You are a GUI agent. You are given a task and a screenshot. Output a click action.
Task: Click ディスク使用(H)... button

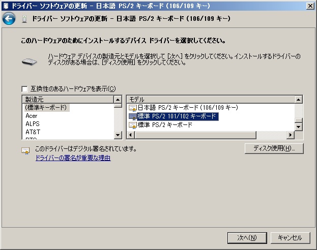point(274,148)
